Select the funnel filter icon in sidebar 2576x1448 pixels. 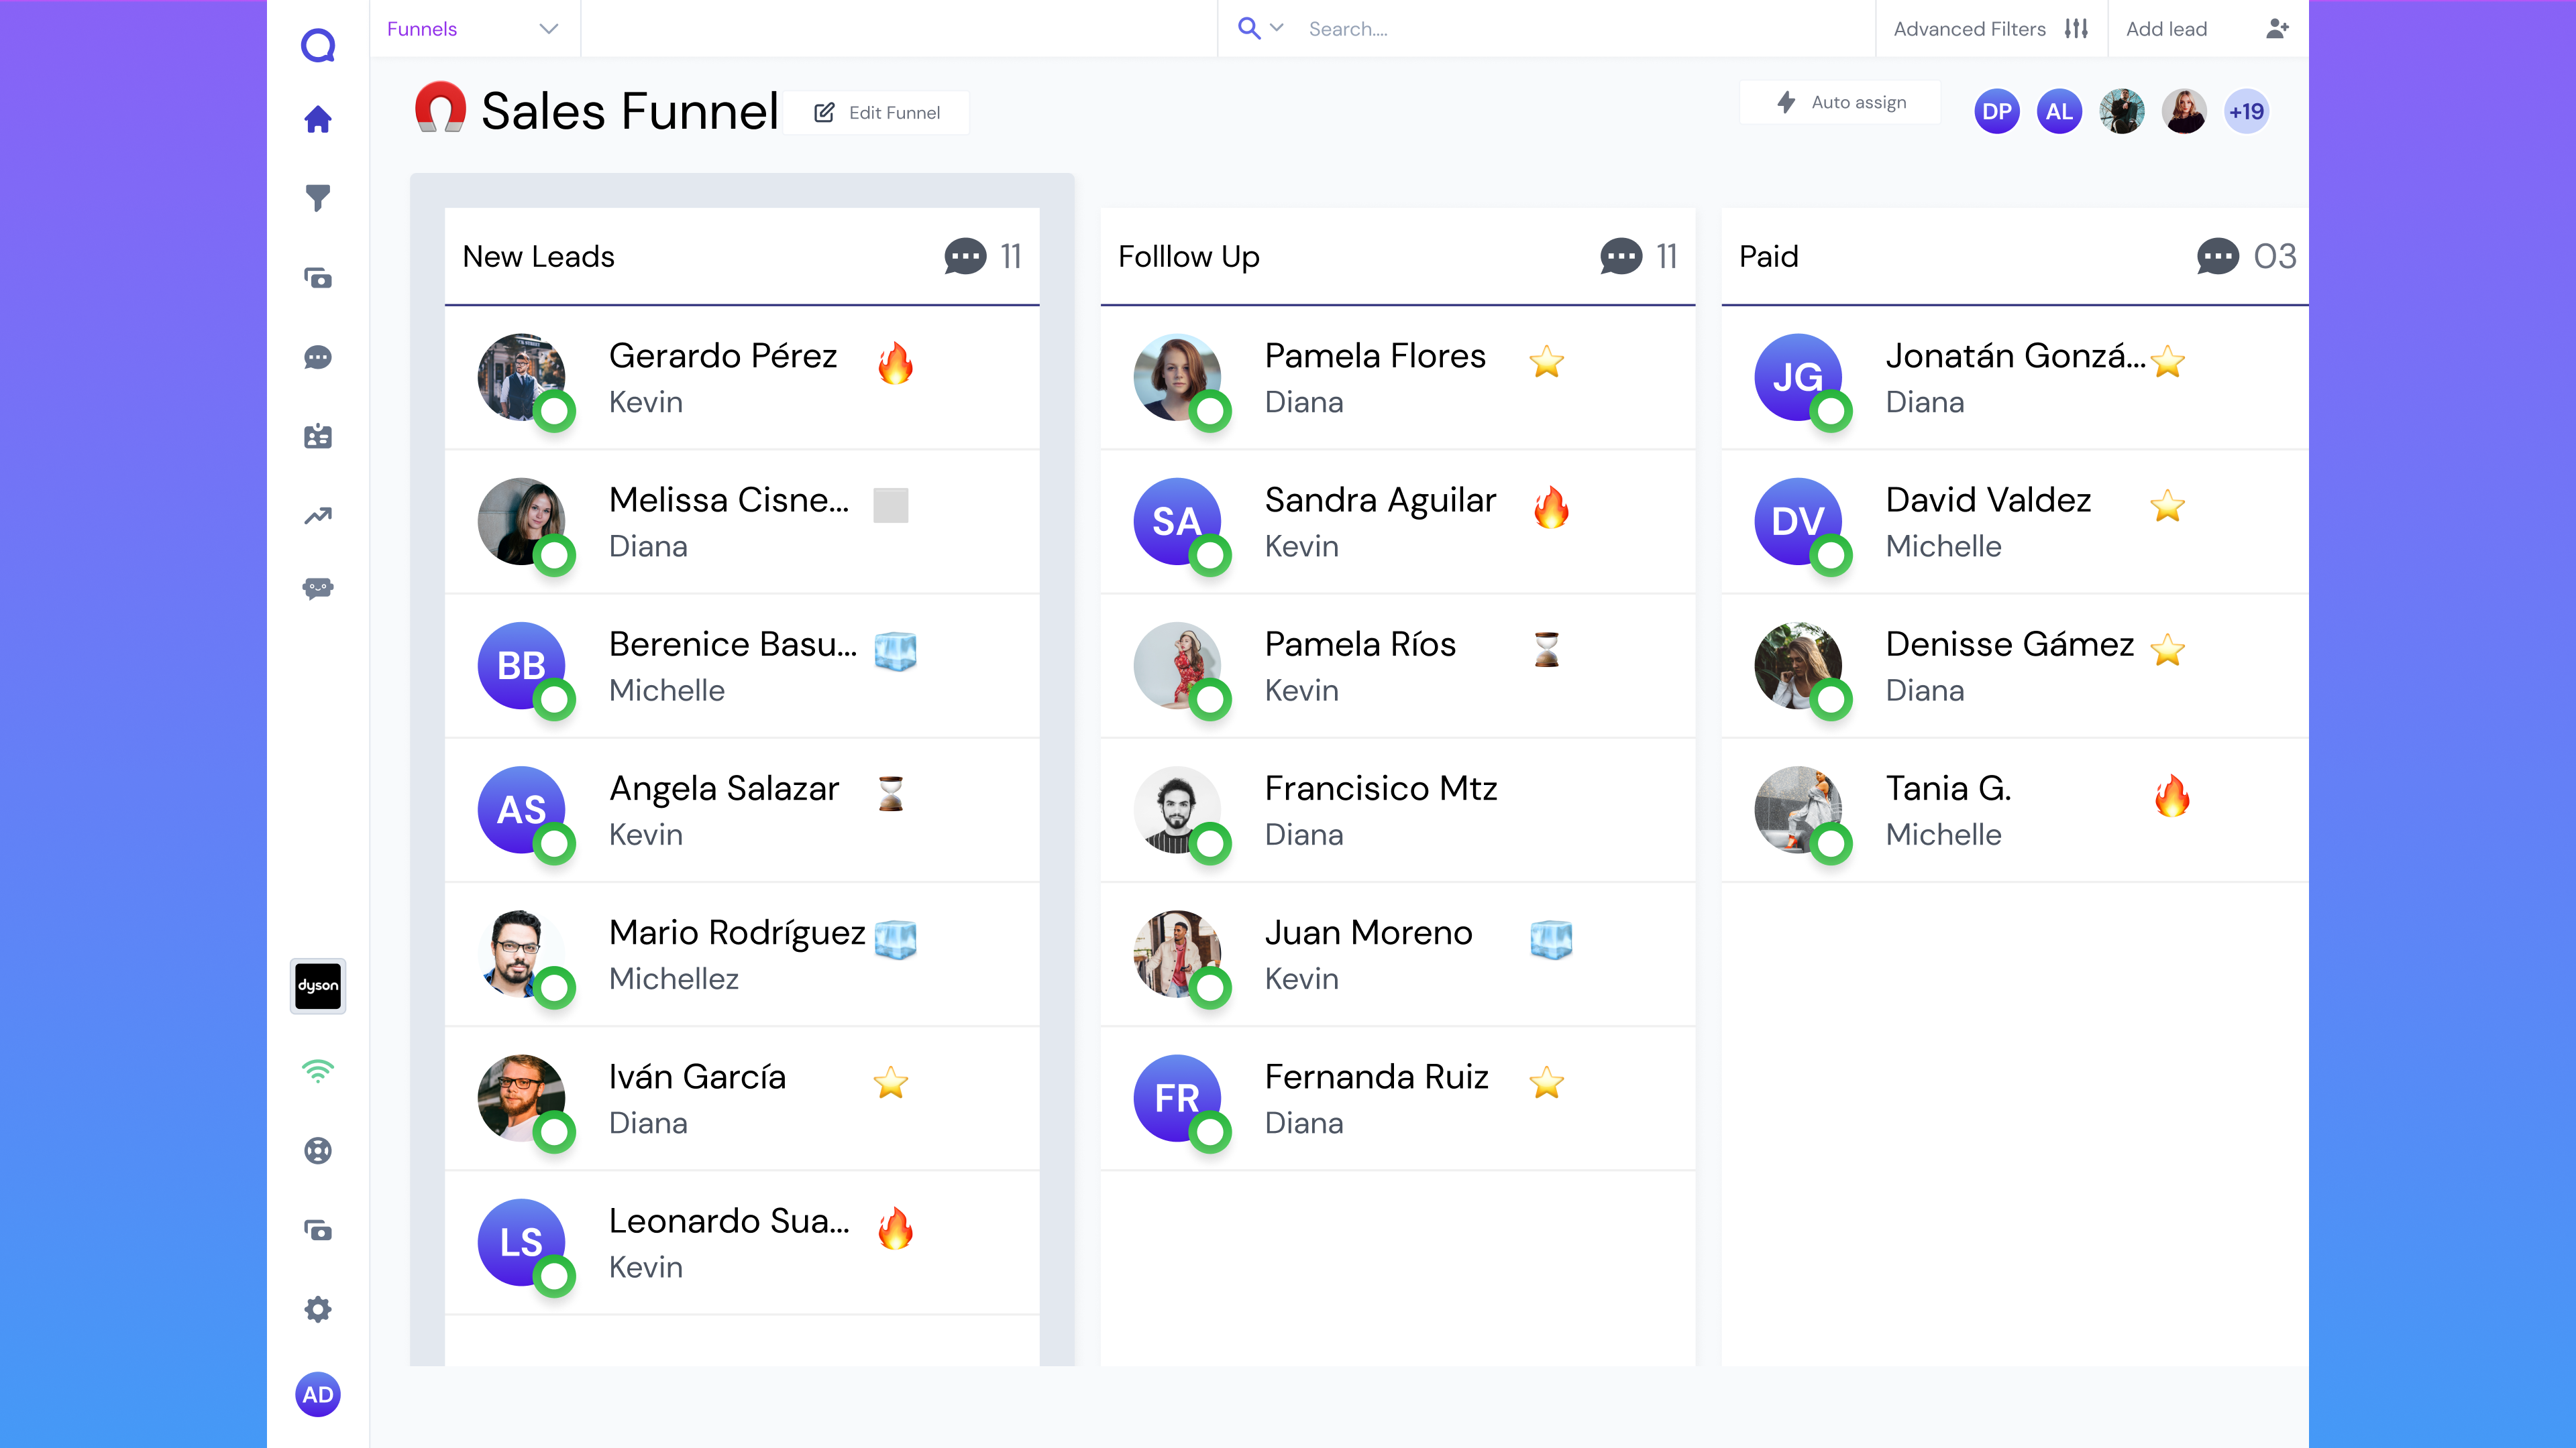coord(318,200)
